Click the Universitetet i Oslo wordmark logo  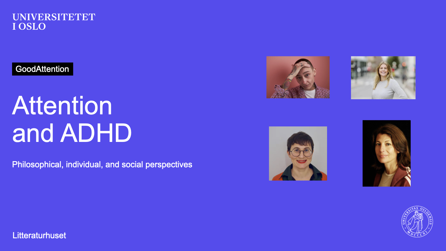[x=54, y=22]
